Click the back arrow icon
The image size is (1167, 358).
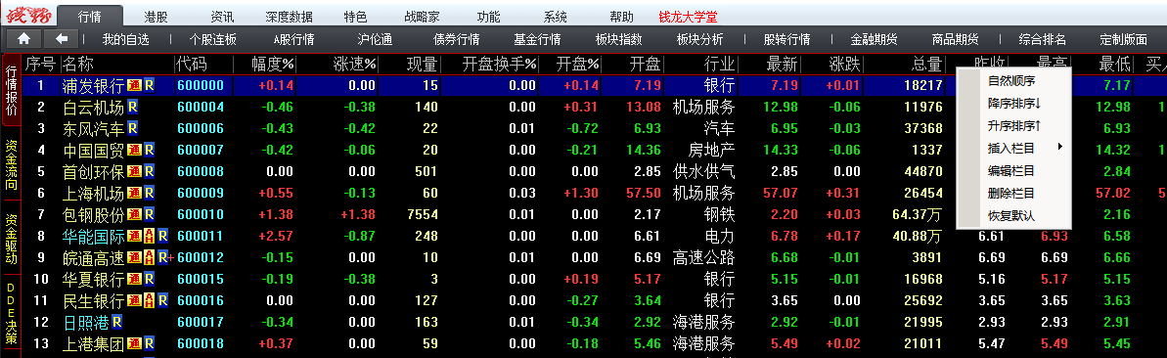click(62, 39)
